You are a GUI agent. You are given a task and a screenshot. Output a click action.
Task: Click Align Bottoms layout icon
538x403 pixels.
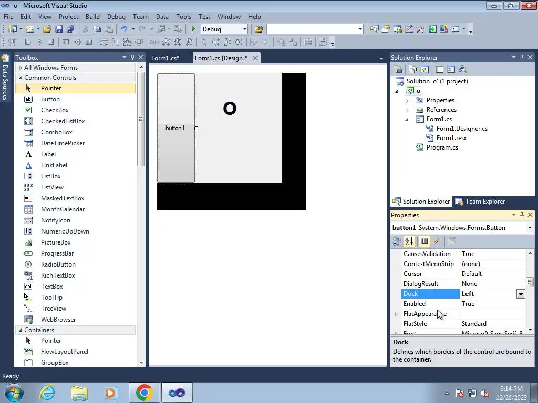tap(89, 42)
